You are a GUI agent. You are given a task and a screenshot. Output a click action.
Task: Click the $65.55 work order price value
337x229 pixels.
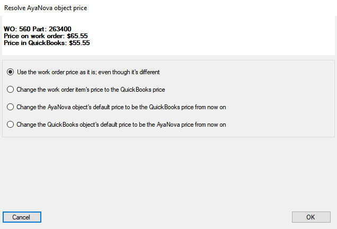[x=77, y=36]
